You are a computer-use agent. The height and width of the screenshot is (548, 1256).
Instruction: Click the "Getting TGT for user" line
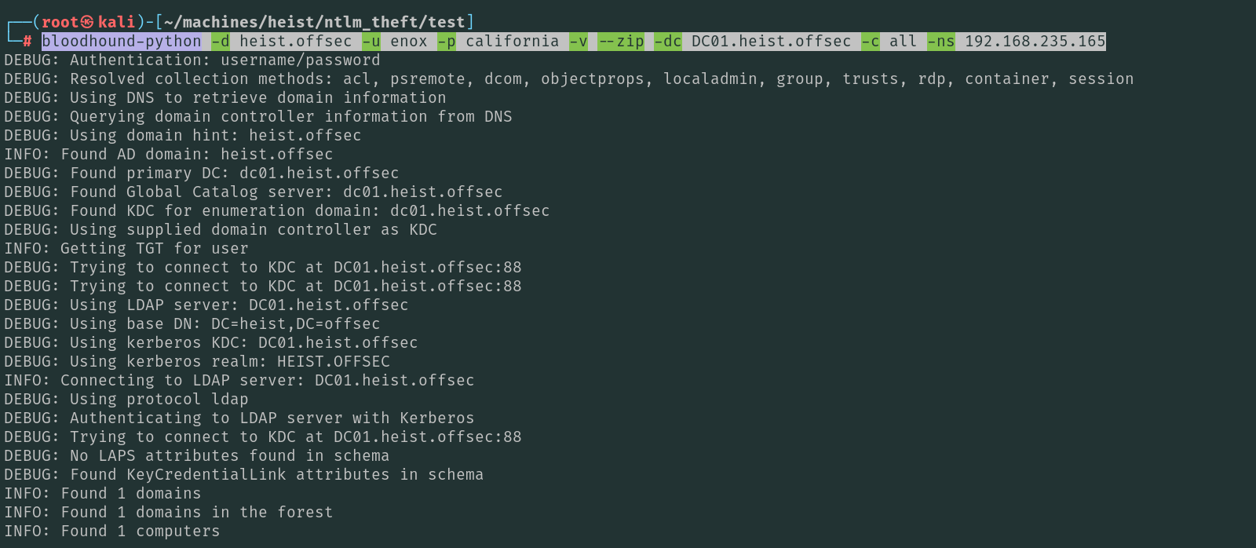click(x=126, y=248)
